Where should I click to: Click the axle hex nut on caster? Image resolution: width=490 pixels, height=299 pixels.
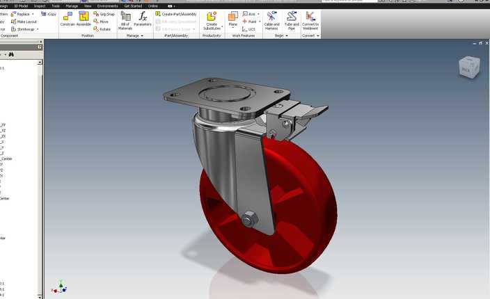click(x=249, y=218)
